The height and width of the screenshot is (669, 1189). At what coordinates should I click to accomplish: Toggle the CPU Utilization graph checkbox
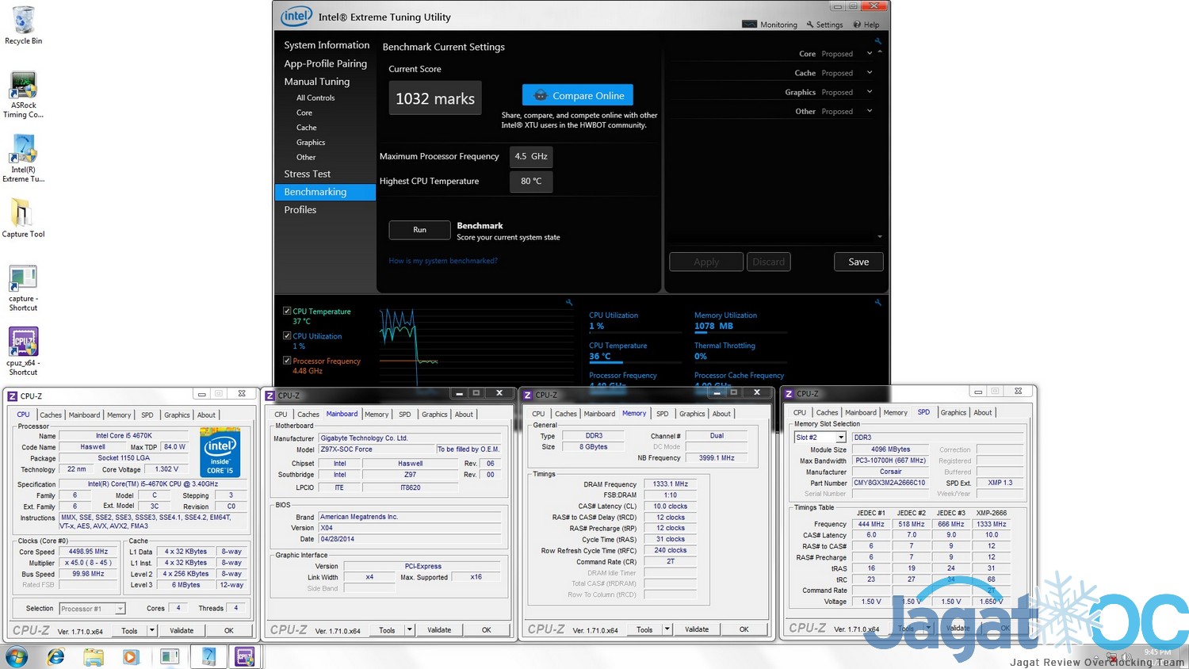coord(287,335)
